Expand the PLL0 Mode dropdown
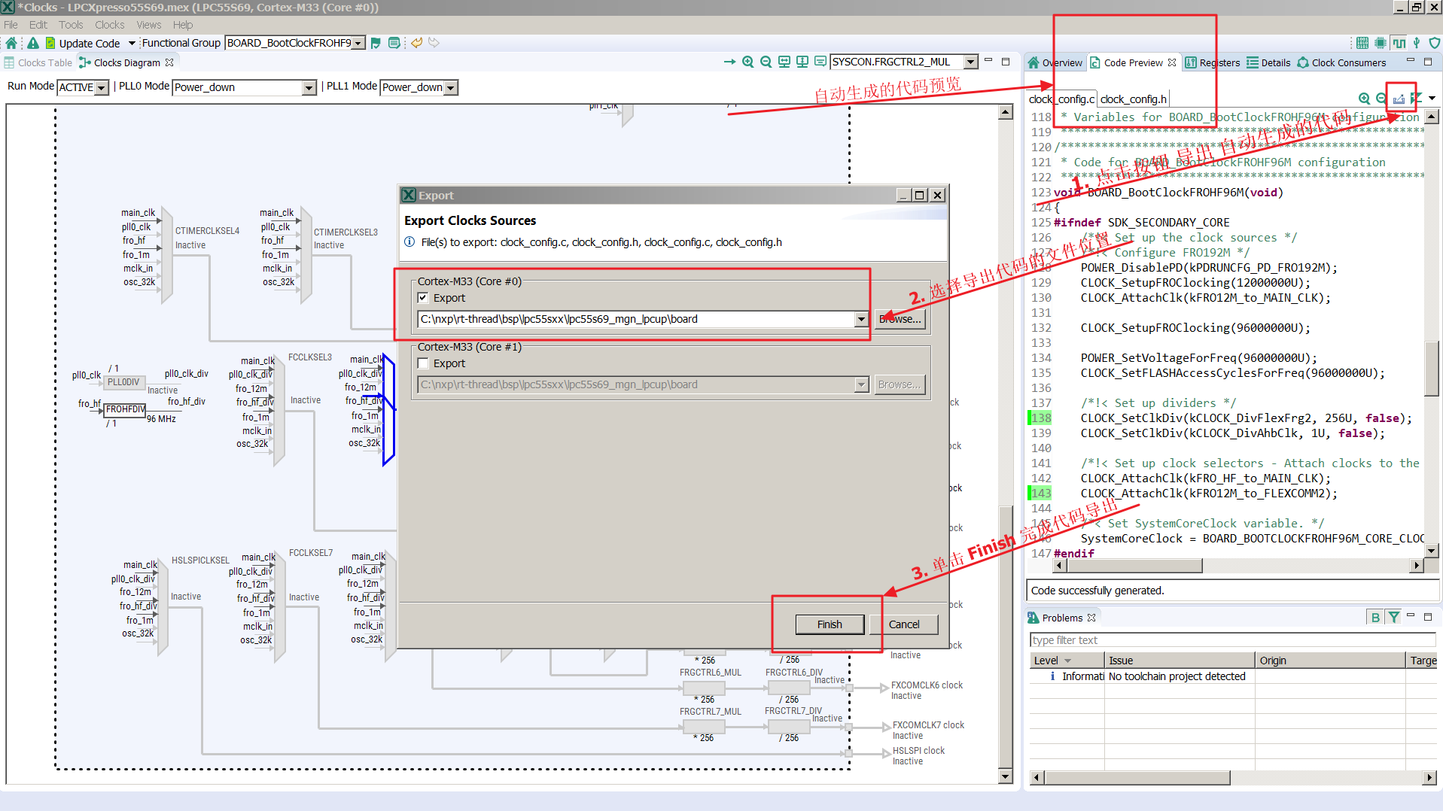Screen dimensions: 1443x811 click(x=309, y=88)
